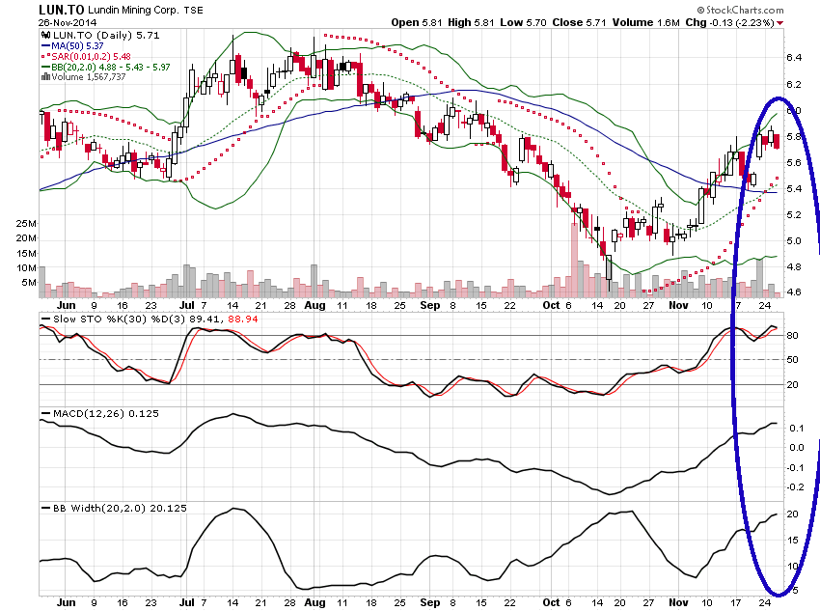Click the Low 5.70 value
Image resolution: width=820 pixels, height=611 pixels.
click(523, 22)
